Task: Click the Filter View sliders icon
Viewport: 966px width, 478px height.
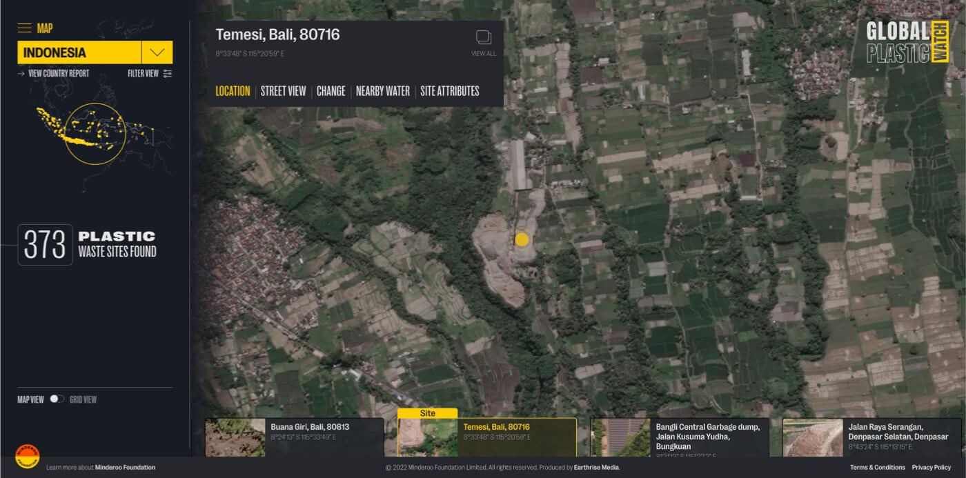Action: [x=168, y=74]
